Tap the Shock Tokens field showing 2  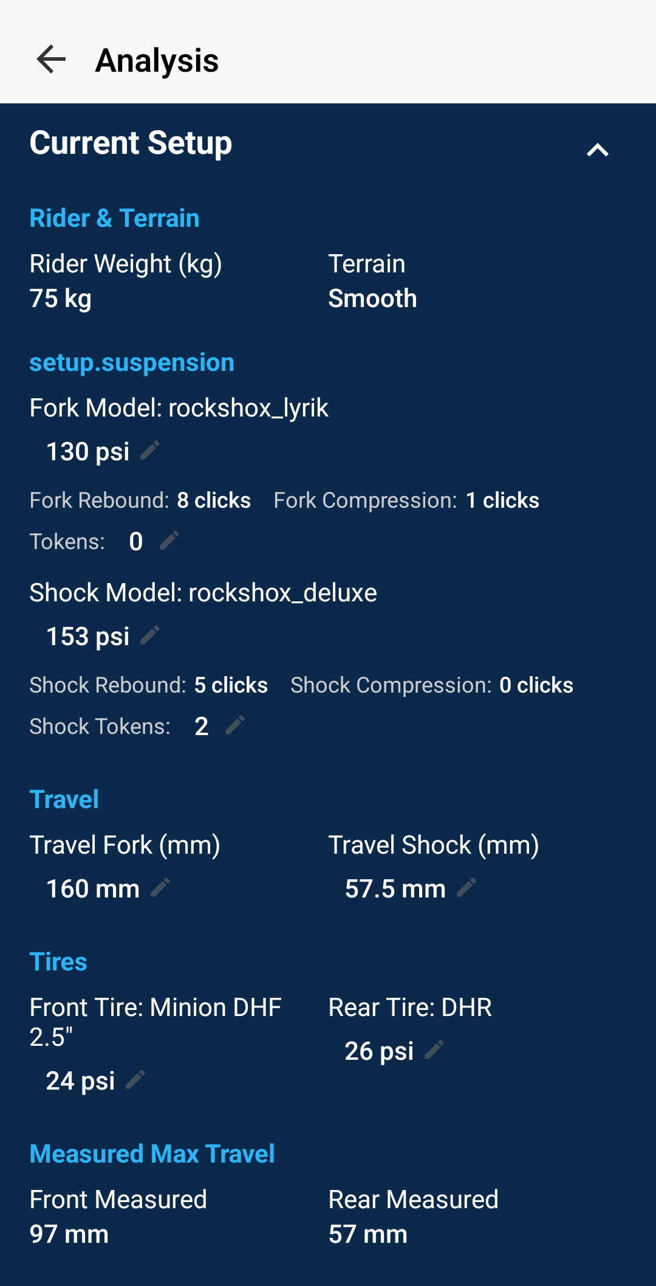pos(200,724)
